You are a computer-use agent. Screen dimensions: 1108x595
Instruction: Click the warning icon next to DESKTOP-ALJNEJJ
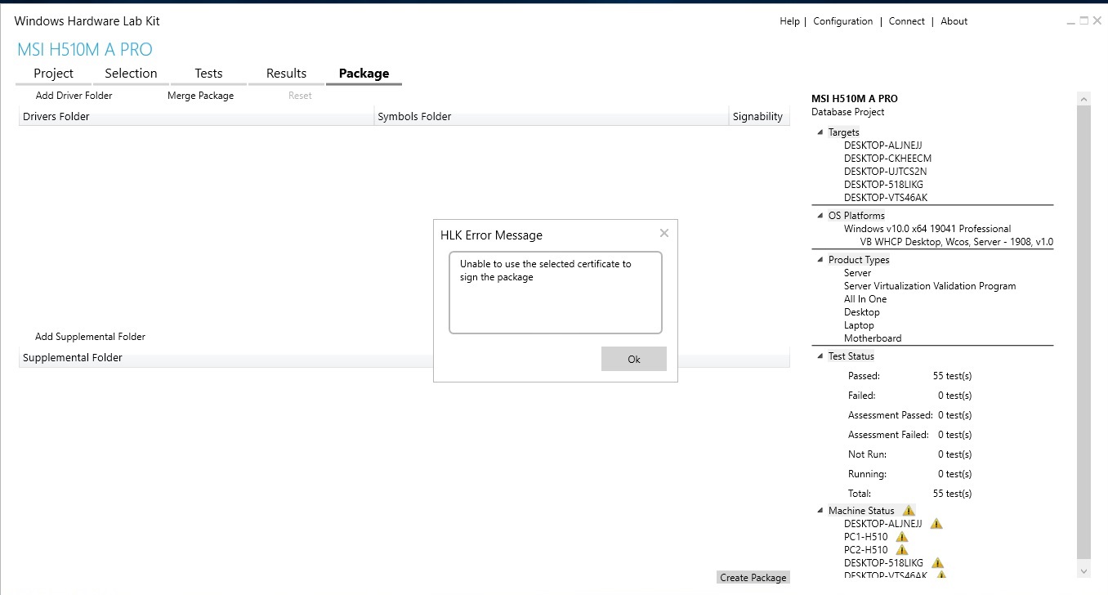[x=936, y=523]
